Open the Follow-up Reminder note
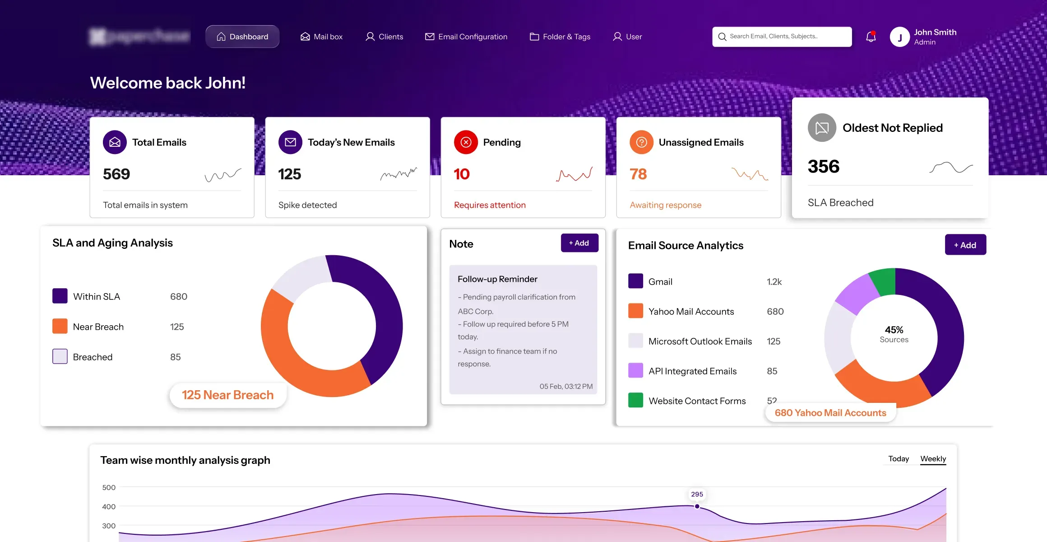Image resolution: width=1047 pixels, height=542 pixels. pyautogui.click(x=523, y=330)
